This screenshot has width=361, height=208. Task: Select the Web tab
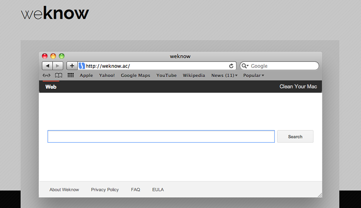pyautogui.click(x=51, y=87)
